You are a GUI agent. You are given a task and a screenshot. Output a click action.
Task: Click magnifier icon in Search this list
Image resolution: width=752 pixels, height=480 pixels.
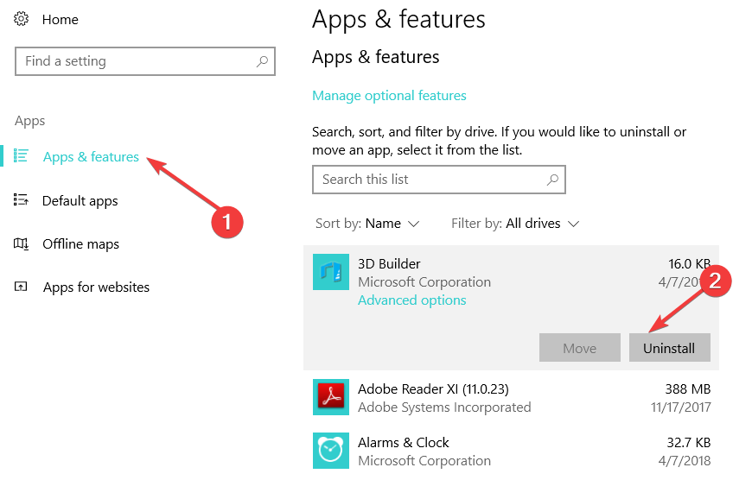click(x=552, y=180)
